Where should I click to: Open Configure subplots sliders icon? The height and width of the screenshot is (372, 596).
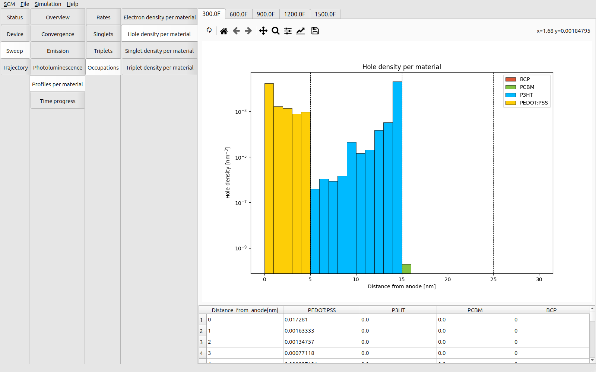click(x=288, y=31)
